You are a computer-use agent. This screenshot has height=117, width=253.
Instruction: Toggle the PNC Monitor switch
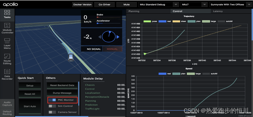[52, 100]
